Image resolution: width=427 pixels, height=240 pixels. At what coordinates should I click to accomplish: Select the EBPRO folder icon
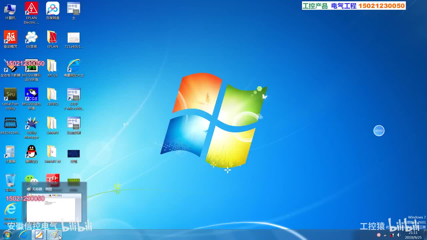point(53,97)
